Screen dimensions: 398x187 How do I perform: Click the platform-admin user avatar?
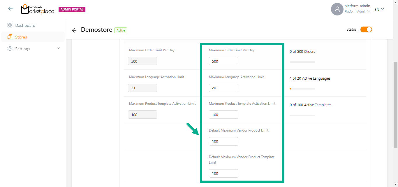tap(337, 9)
